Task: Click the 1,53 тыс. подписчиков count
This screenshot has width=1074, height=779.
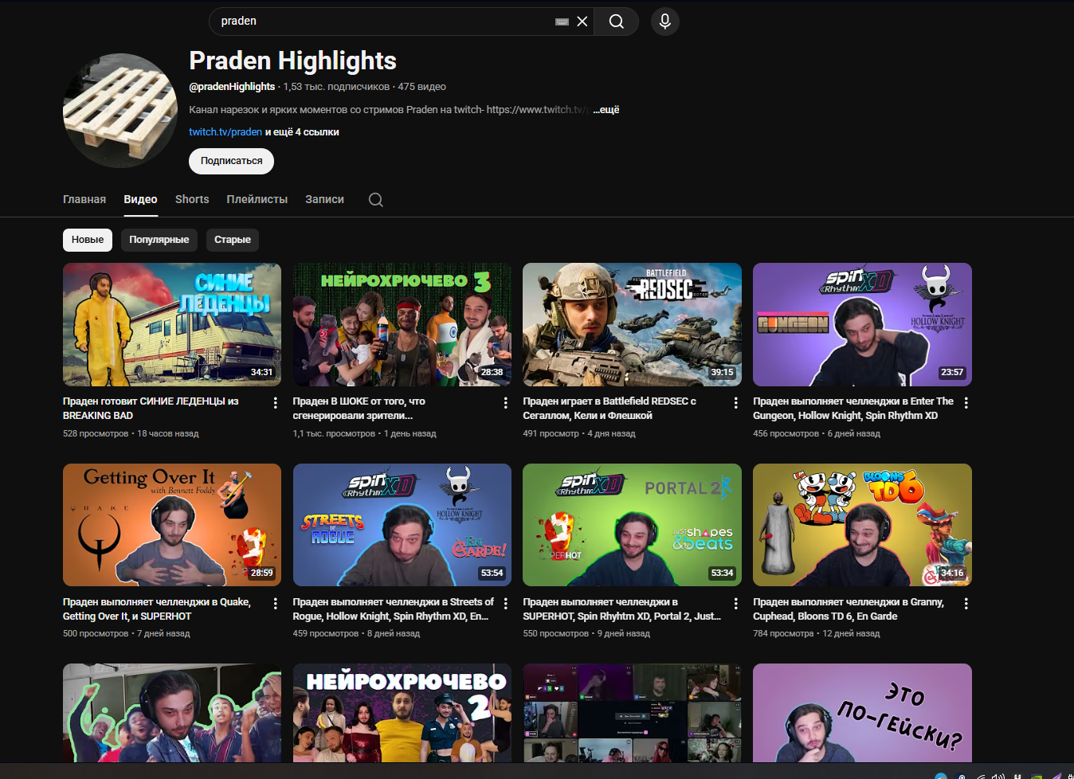Action: click(x=336, y=87)
